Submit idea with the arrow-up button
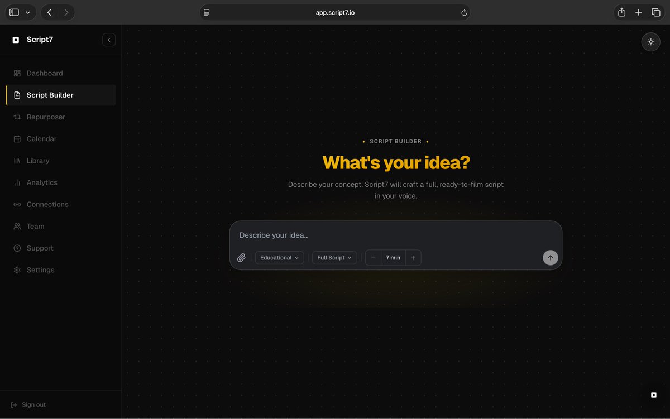The image size is (670, 419). click(x=551, y=258)
